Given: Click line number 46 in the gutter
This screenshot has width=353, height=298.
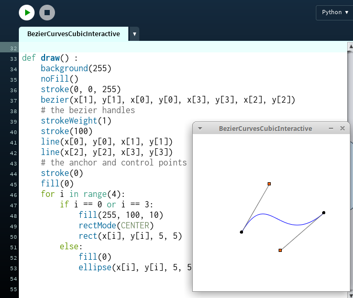Looking at the screenshot, I should point(14,195).
